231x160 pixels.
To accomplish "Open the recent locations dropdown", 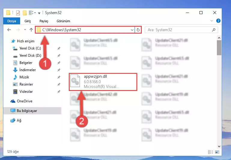I will (25, 30).
